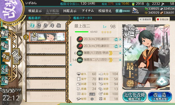Image resolution: width=175 pixels, height=105 pixels.
Task: Open the 図鑑表示 encyclopedia menu
Action: [70, 11]
